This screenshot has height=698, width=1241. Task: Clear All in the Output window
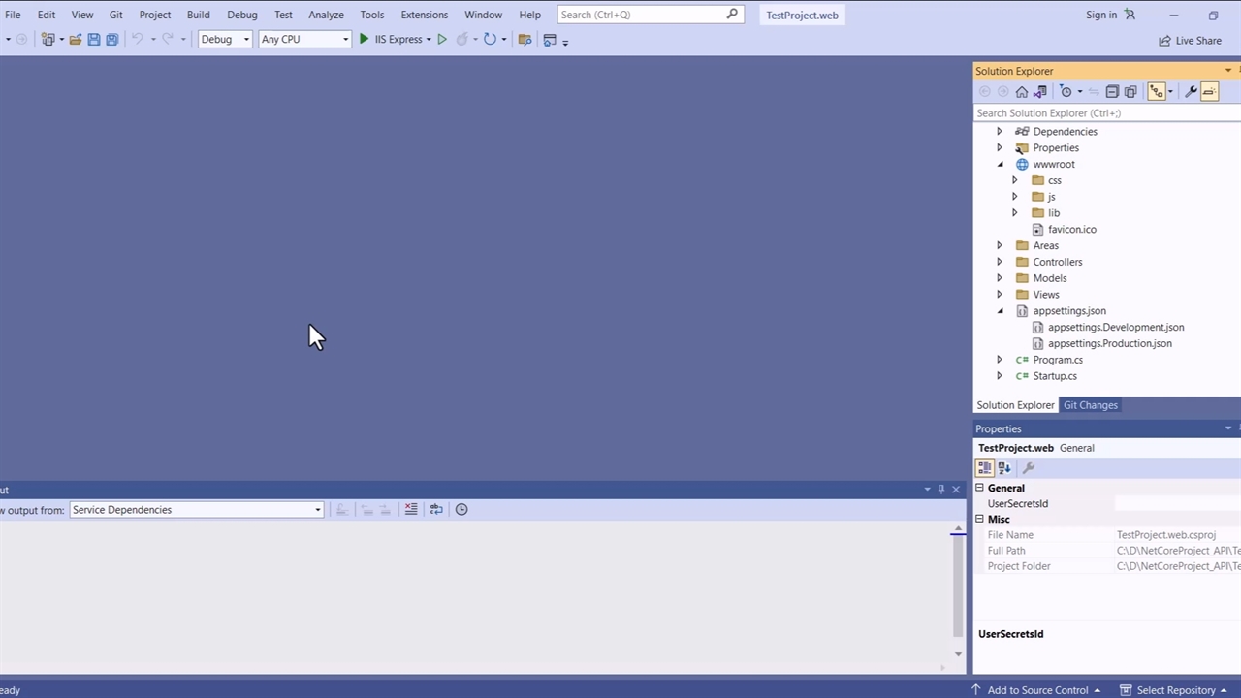411,510
